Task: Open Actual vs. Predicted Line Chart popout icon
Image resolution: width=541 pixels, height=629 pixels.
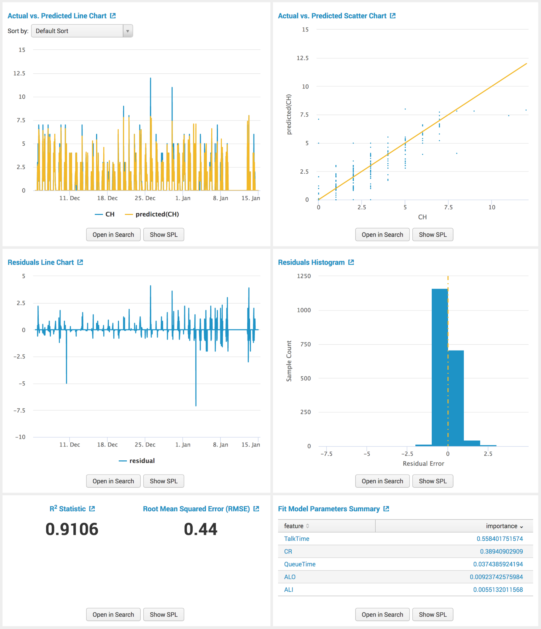Action: pos(113,16)
